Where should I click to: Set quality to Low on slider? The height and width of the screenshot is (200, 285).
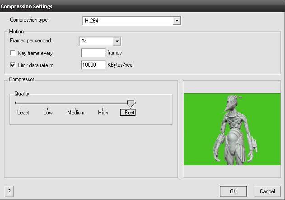pyautogui.click(x=47, y=103)
